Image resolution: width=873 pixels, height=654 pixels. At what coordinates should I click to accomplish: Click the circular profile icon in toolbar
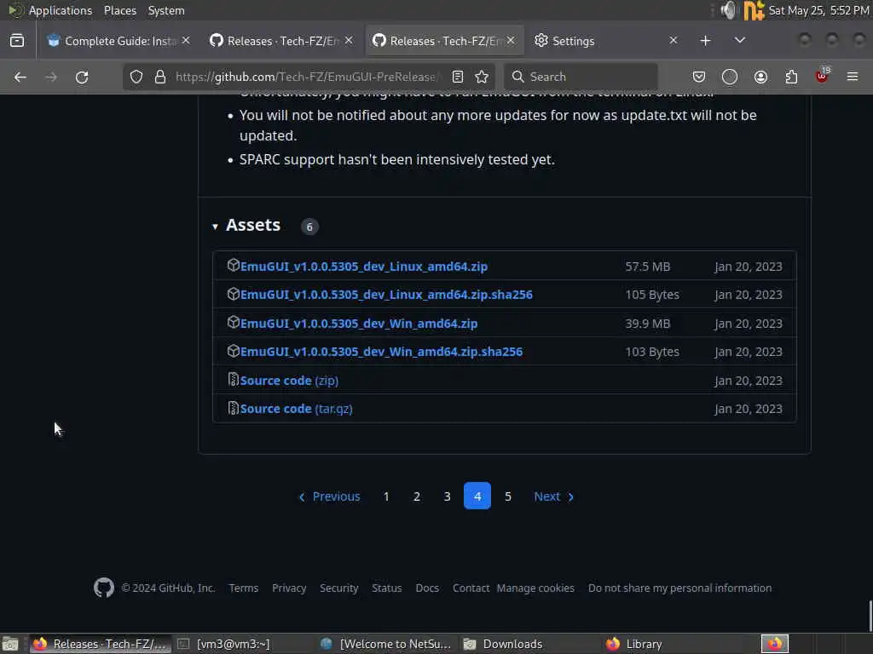pos(730,77)
